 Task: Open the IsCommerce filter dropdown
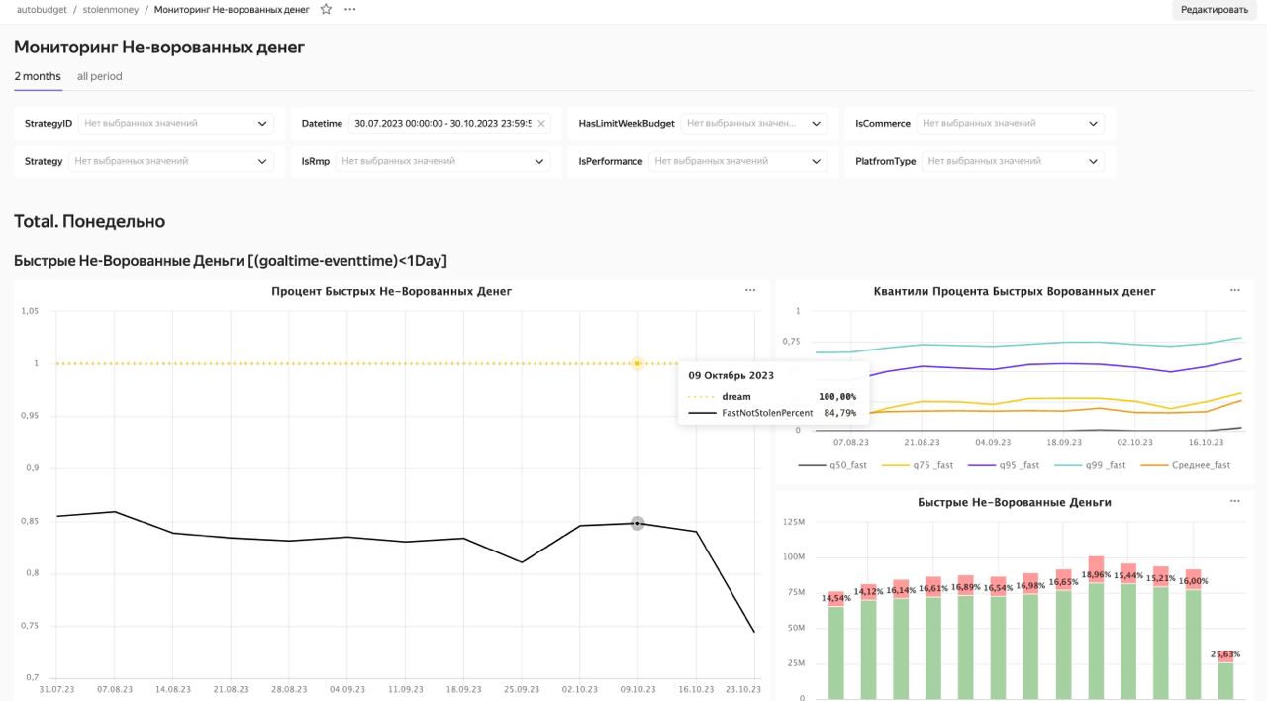(1011, 124)
